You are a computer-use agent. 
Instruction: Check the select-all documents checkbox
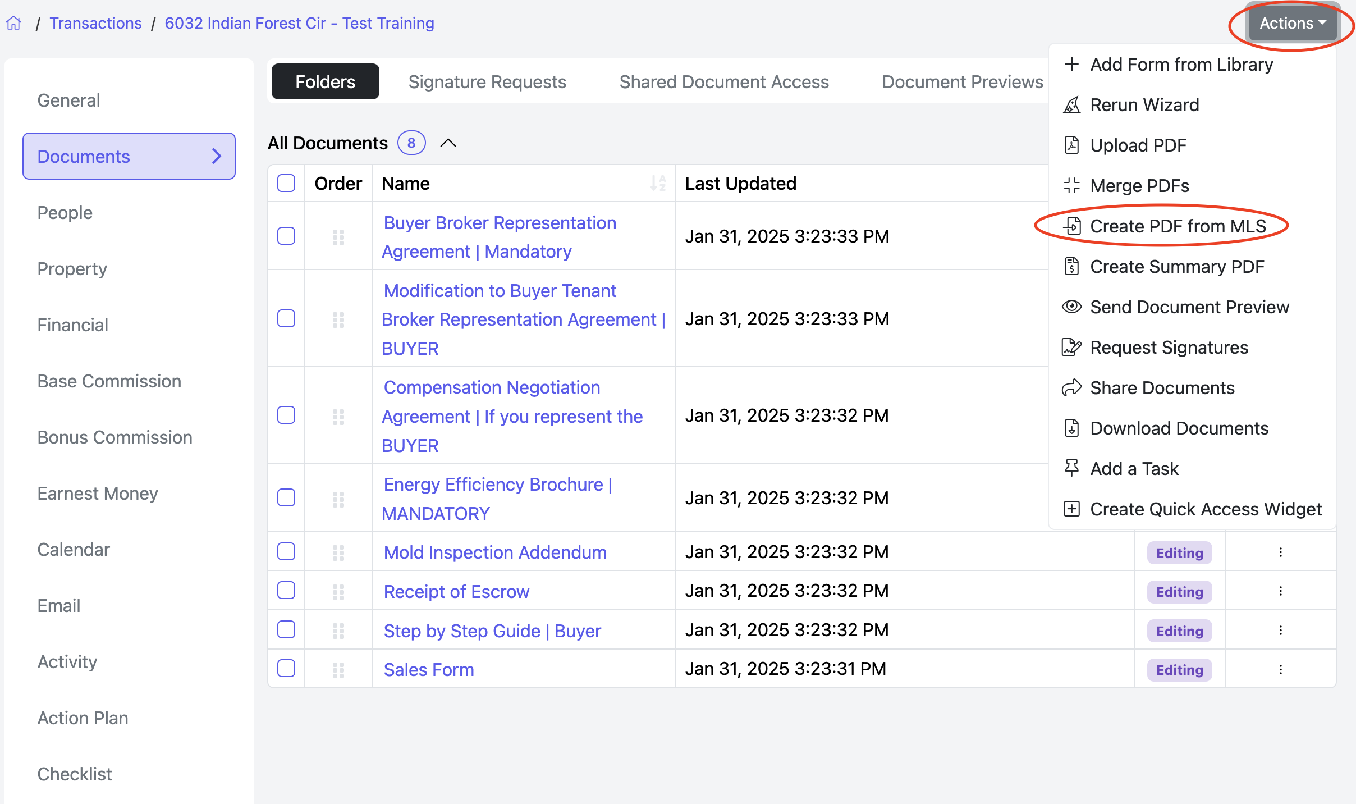[286, 184]
